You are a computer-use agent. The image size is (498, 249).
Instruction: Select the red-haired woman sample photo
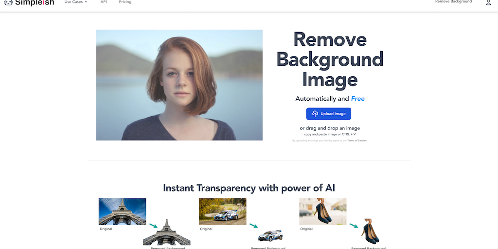coord(179,85)
